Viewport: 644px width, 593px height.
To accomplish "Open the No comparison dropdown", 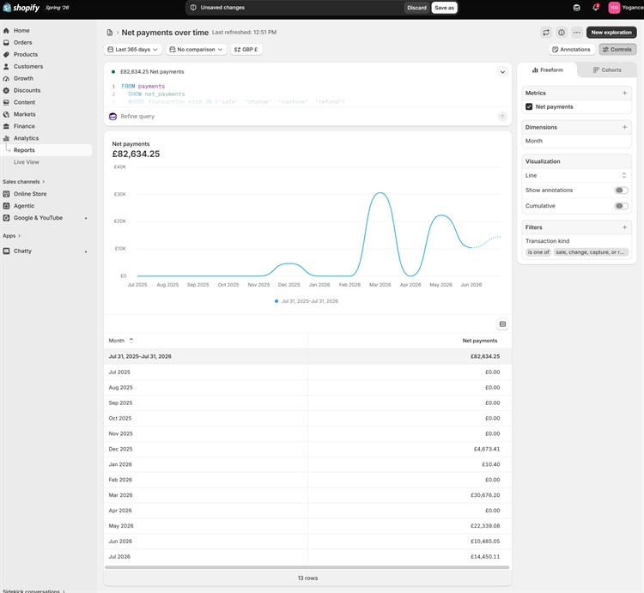I will 196,49.
